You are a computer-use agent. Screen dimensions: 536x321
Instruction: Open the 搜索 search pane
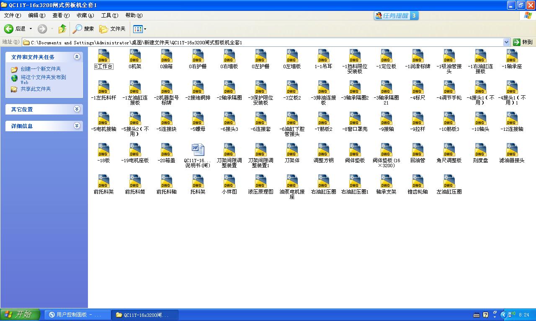click(x=83, y=29)
